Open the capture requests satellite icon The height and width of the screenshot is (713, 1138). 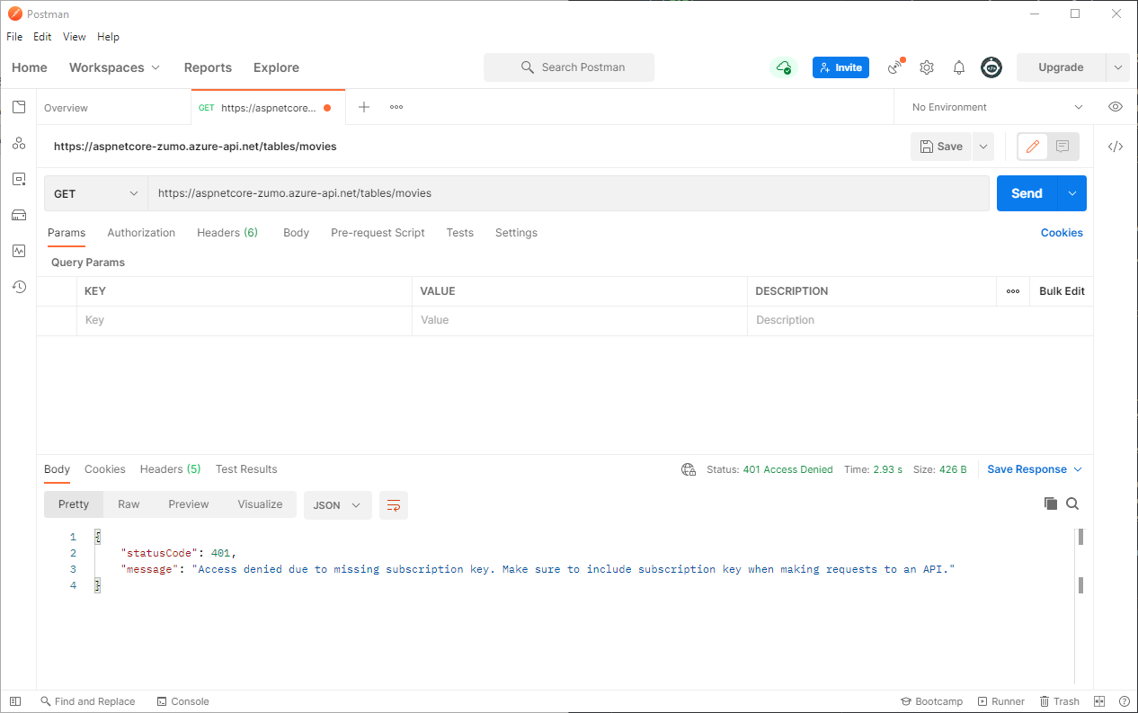click(895, 67)
